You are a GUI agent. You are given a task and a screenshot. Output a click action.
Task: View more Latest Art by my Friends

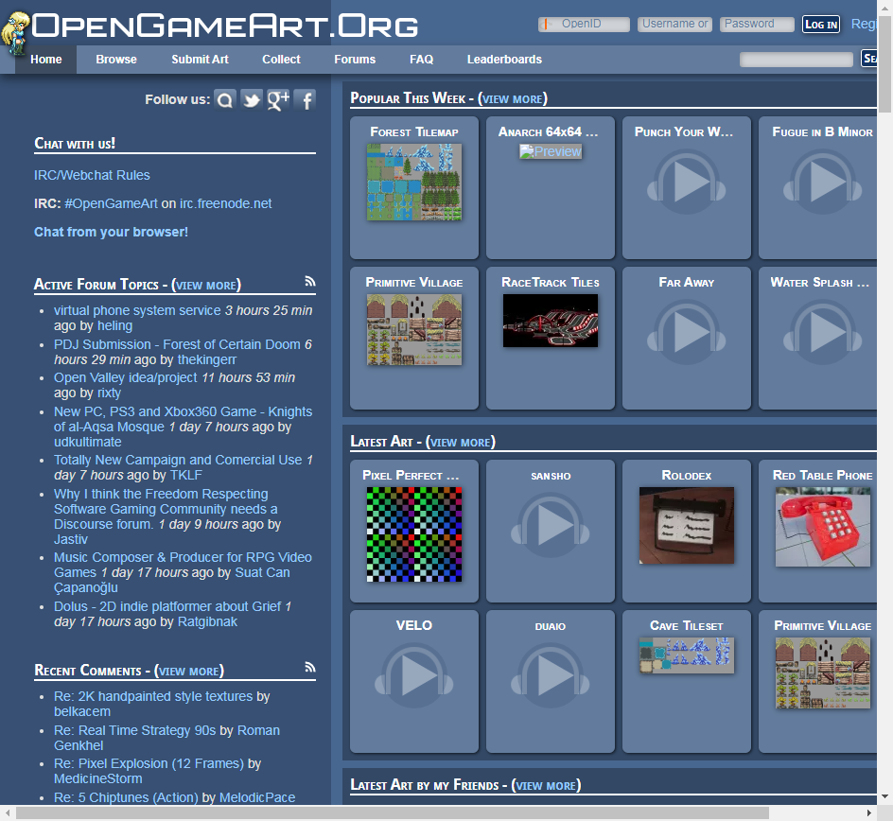tap(546, 786)
